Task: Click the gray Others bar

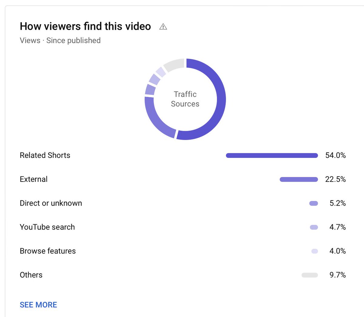Action: pyautogui.click(x=310, y=275)
